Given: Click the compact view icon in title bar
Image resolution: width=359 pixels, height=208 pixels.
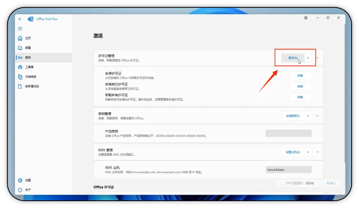Looking at the screenshot, I should pyautogui.click(x=306, y=18).
